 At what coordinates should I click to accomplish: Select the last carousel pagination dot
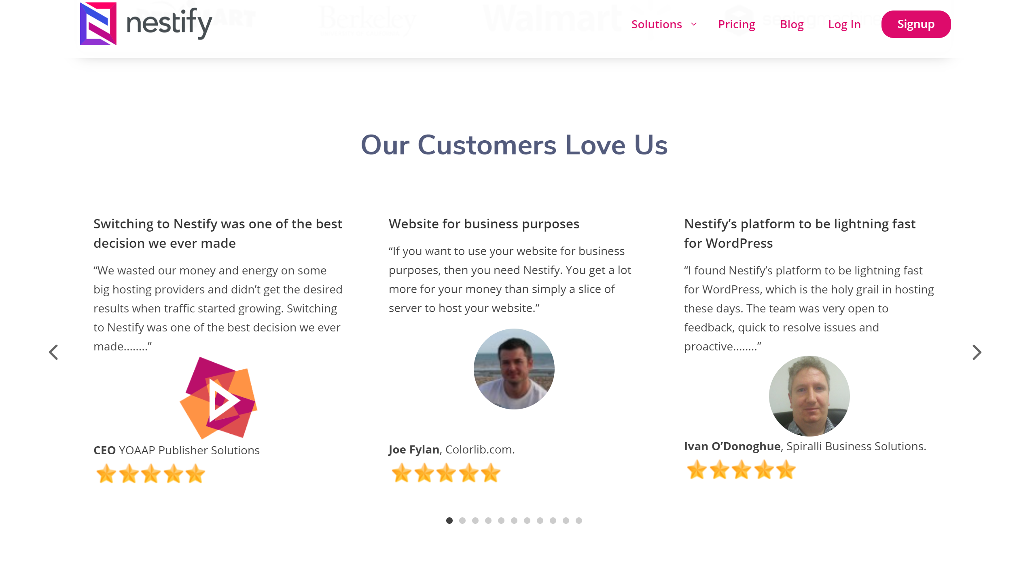579,521
